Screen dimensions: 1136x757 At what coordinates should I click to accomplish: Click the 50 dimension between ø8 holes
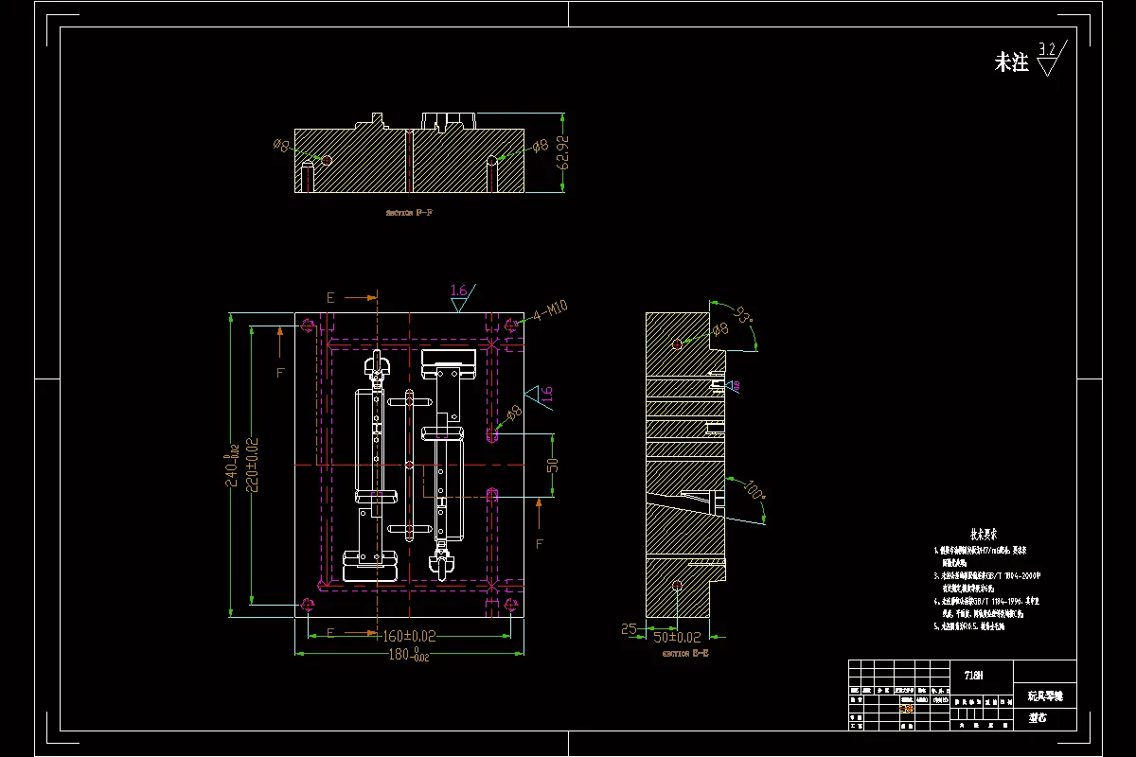(x=553, y=465)
